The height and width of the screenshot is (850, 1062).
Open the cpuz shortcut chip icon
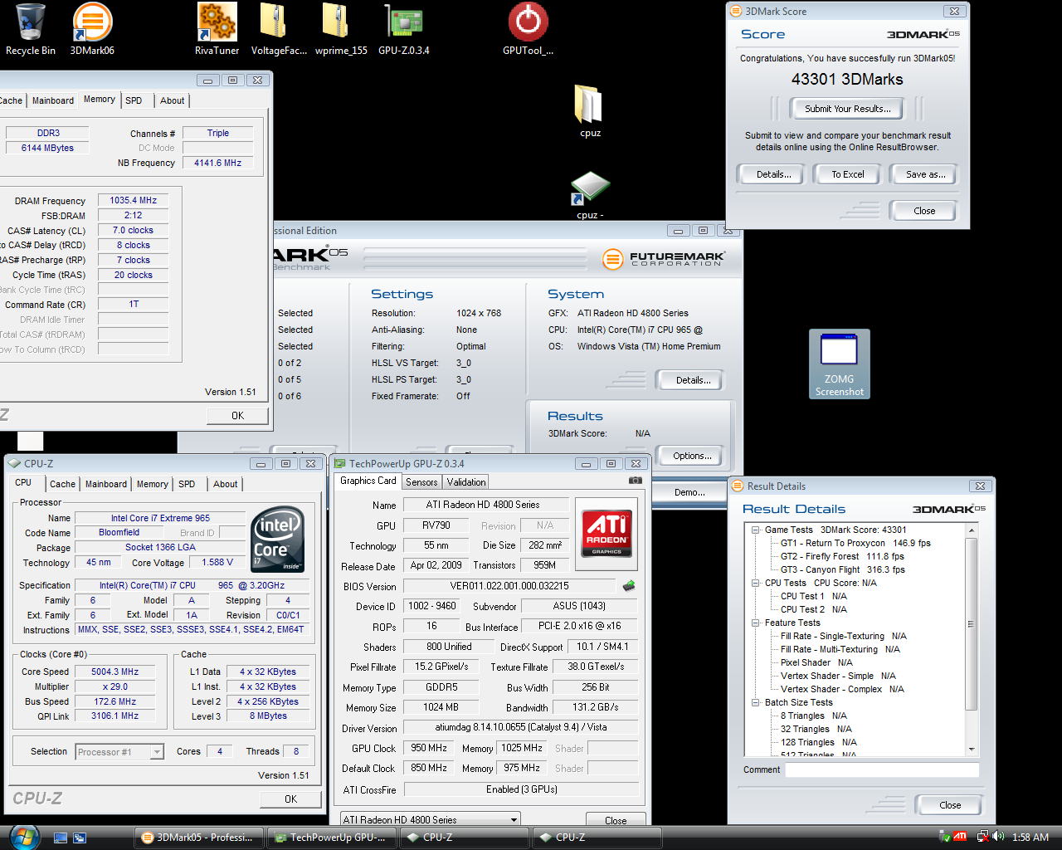tap(590, 195)
